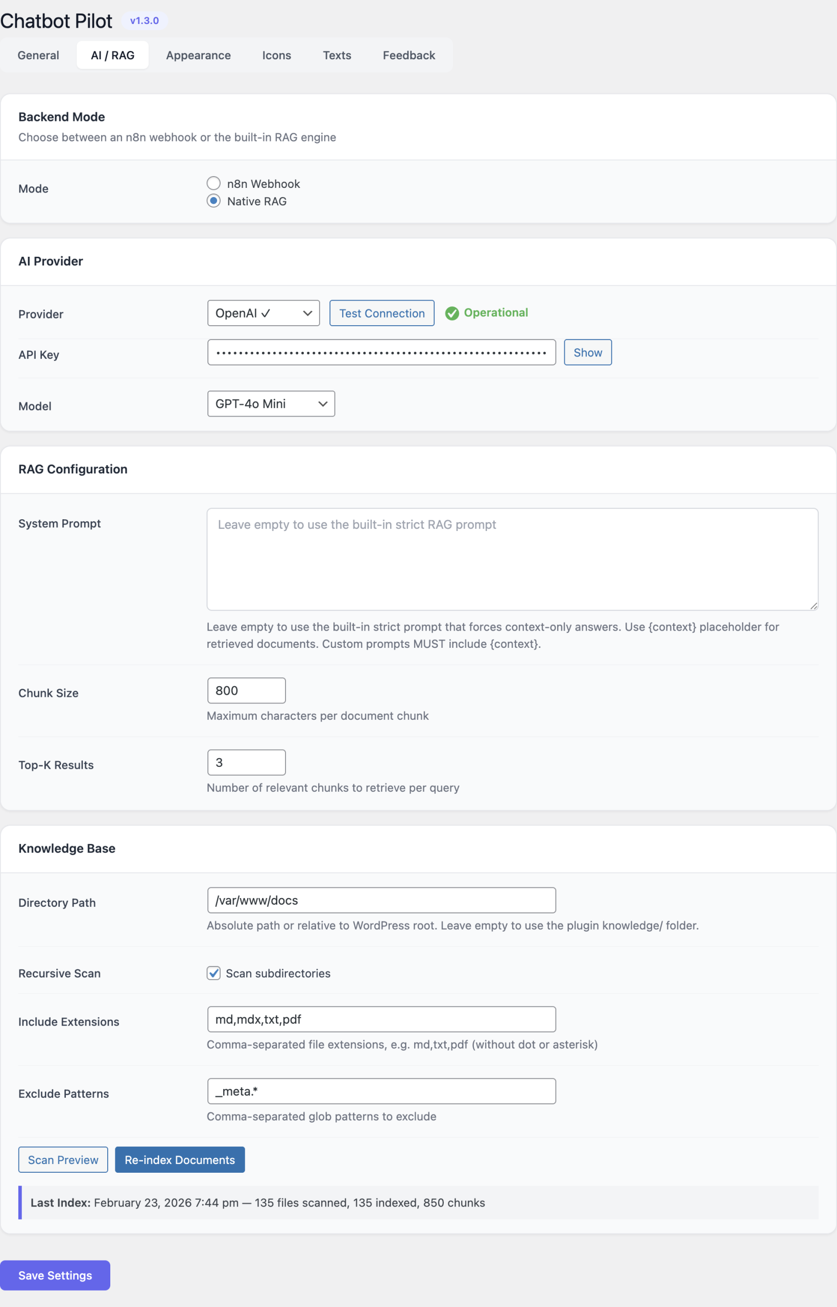Edit the Chunk Size value
Screen dimensions: 837x1307
[x=246, y=690]
